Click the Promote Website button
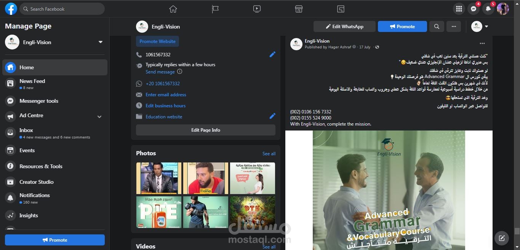This screenshot has width=520, height=250. click(157, 41)
